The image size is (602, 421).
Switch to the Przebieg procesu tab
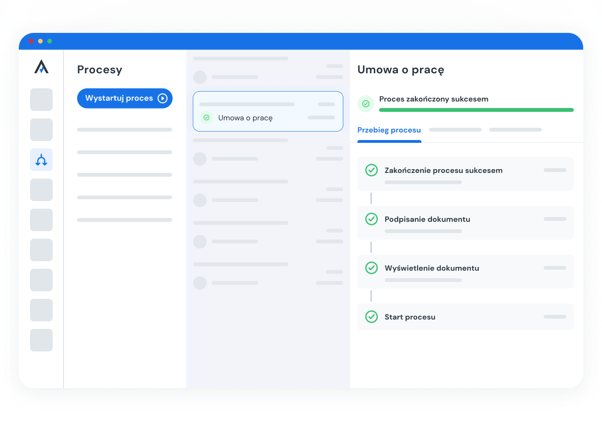click(x=389, y=130)
